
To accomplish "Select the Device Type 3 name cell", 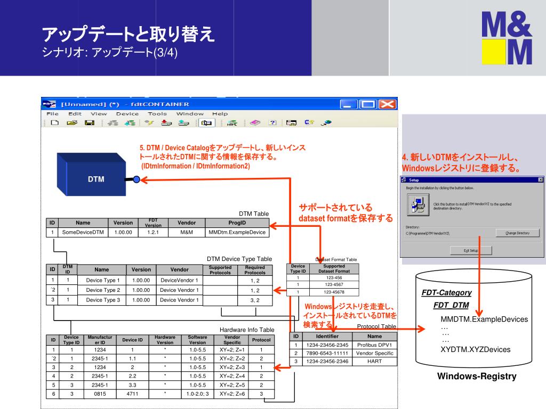I will [x=102, y=300].
